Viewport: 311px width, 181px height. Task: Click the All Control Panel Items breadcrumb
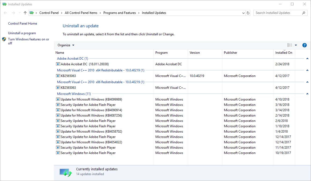(x=81, y=13)
